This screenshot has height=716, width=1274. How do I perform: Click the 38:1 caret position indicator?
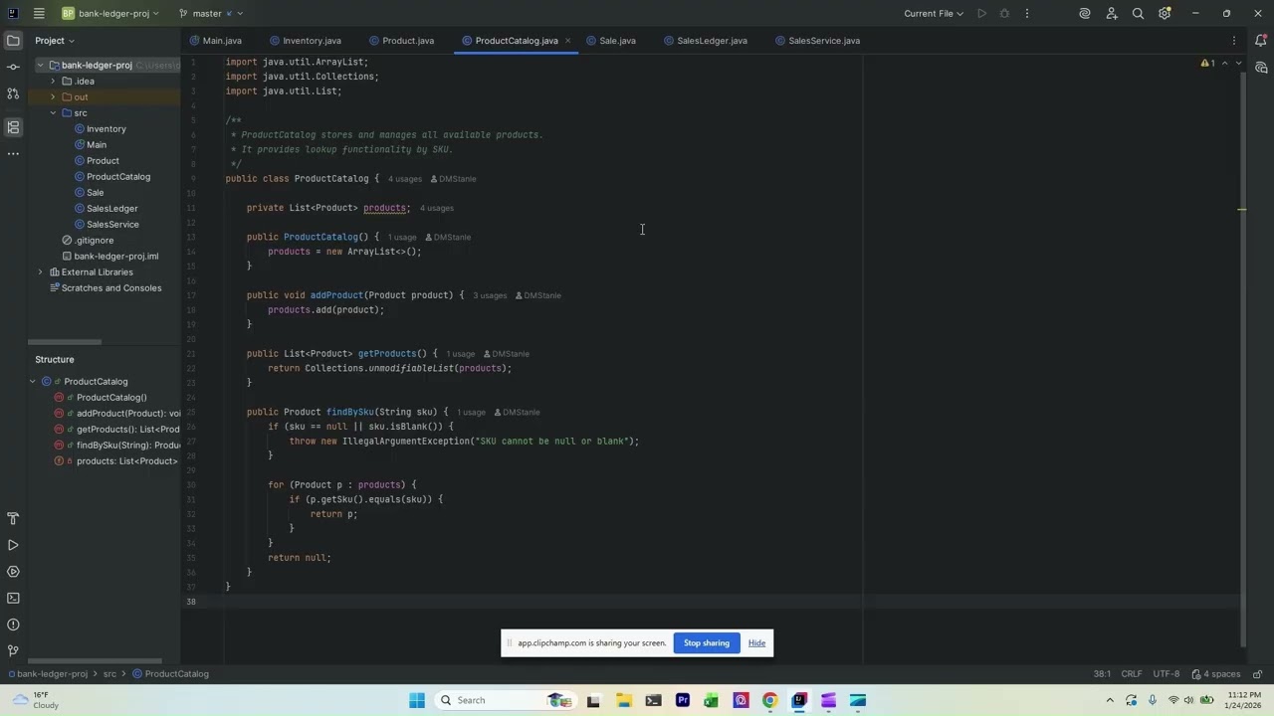[1102, 673]
